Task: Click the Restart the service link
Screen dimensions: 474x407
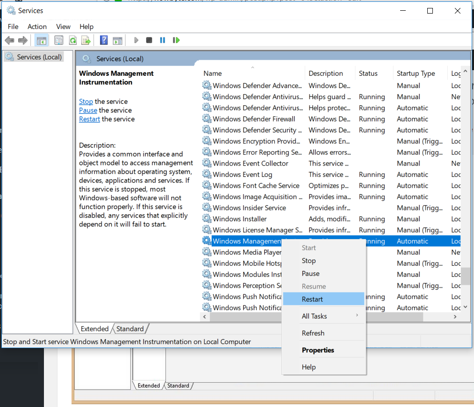Action: click(x=89, y=119)
